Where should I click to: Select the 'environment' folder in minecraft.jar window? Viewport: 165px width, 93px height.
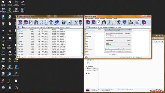(89, 50)
